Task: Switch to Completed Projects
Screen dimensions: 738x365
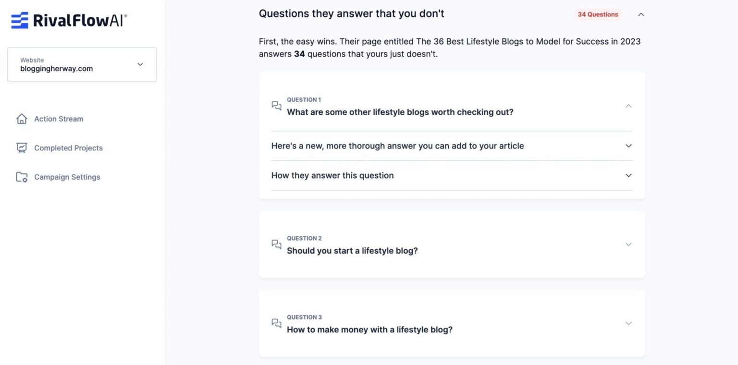Action: pyautogui.click(x=68, y=148)
